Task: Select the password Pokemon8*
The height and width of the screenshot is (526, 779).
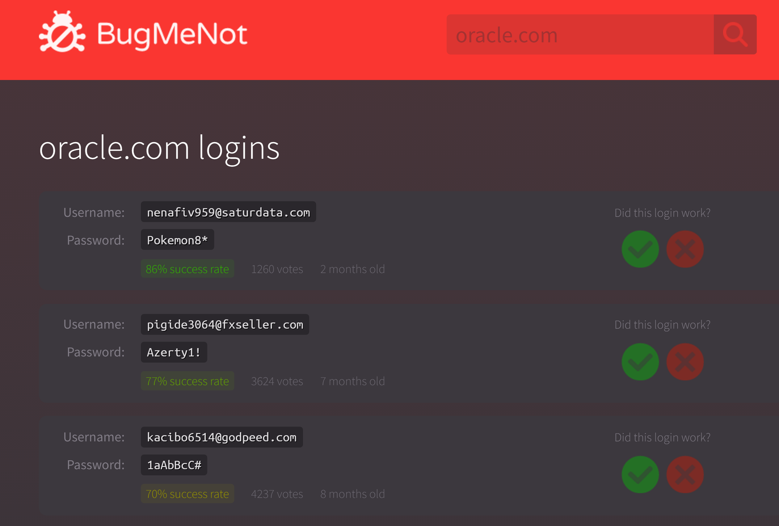Action: pos(177,240)
